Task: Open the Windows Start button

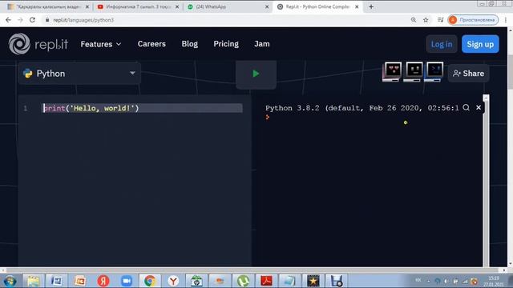Action: pos(10,281)
